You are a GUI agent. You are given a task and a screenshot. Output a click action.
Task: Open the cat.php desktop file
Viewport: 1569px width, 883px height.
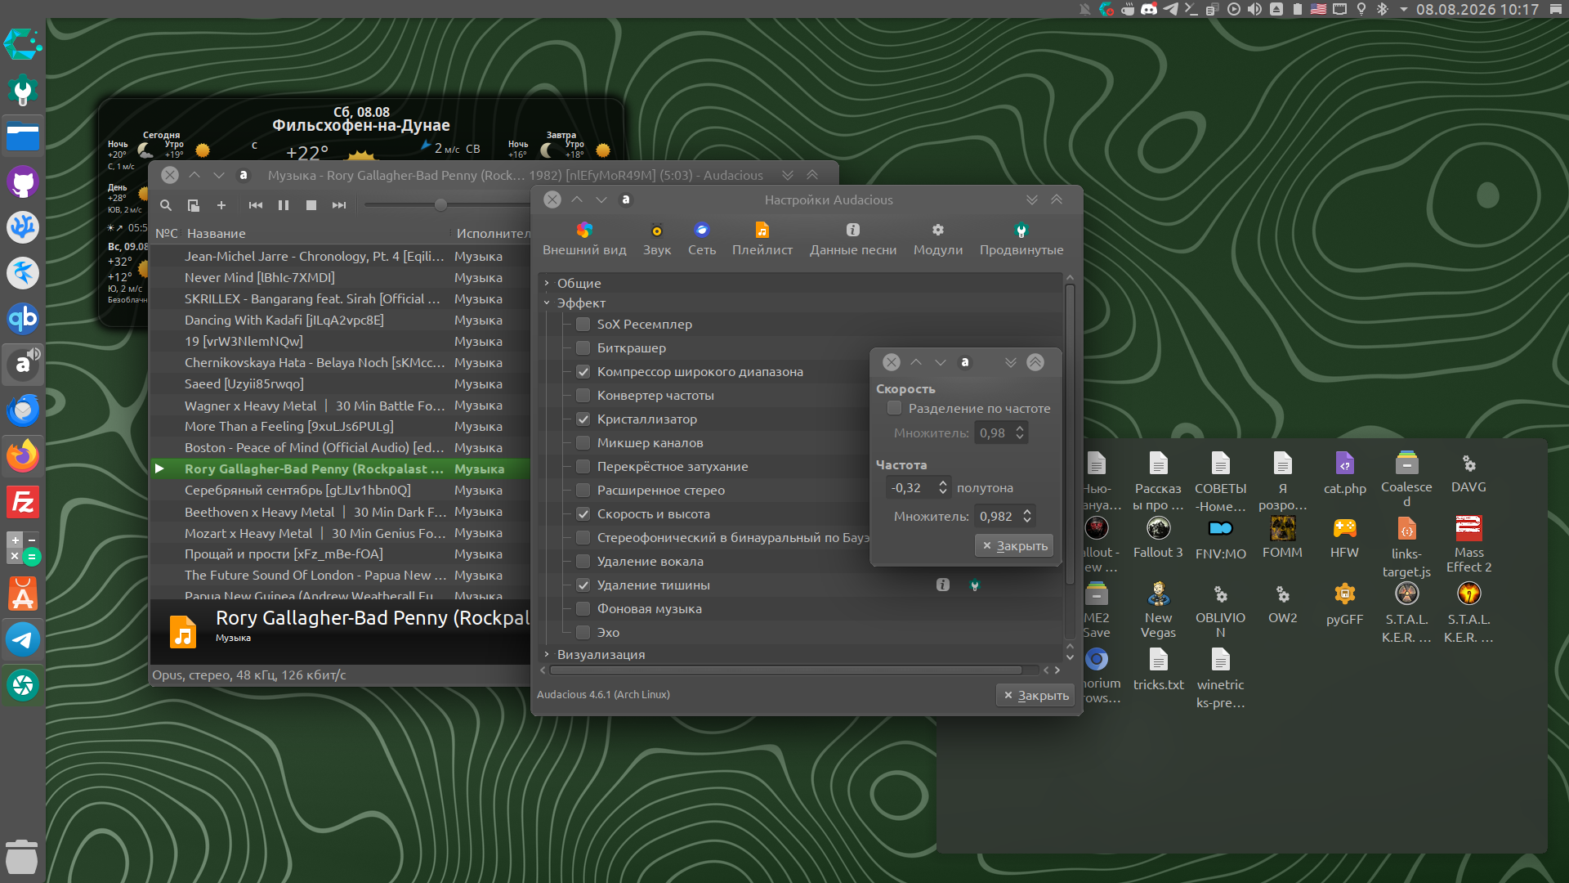(1345, 473)
